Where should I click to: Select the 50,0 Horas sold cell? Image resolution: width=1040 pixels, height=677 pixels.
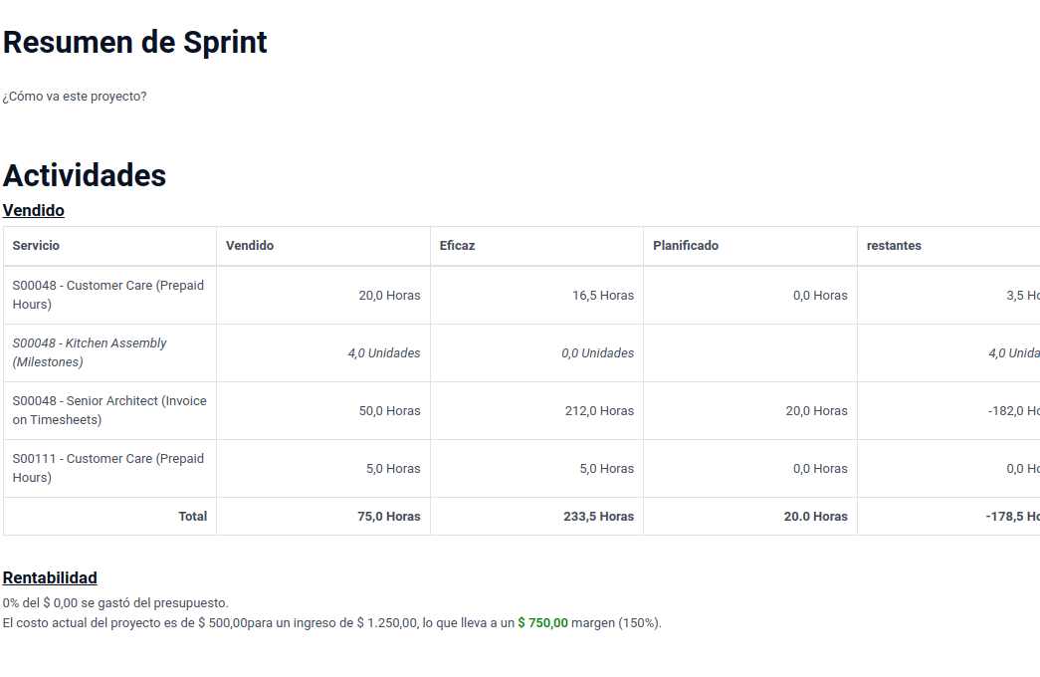coord(389,411)
